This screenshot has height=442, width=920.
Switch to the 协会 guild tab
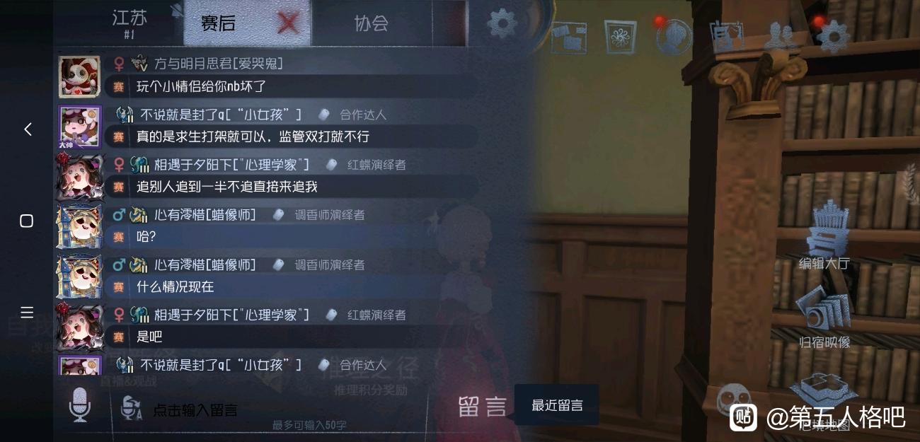[x=372, y=23]
